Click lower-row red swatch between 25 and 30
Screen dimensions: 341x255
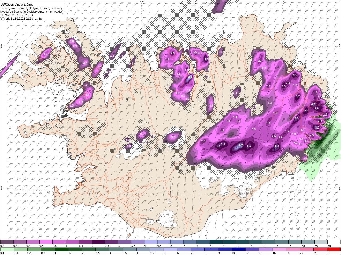coord(320,249)
